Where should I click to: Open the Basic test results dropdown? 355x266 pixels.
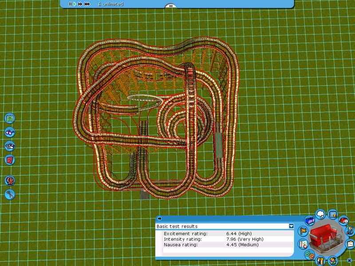click(x=292, y=226)
